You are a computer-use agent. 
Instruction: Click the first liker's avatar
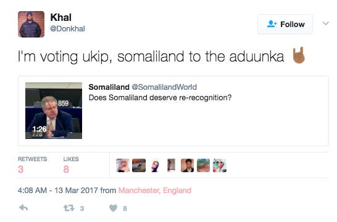click(x=123, y=165)
